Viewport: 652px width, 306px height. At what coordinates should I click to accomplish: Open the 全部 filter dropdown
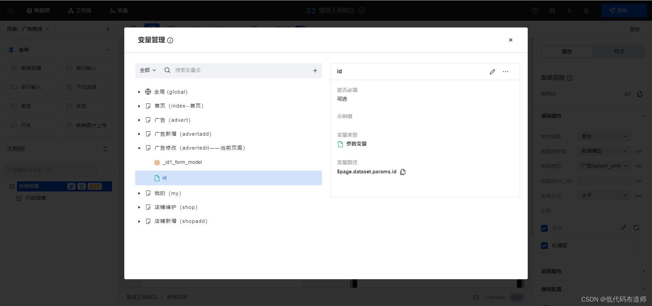(x=148, y=70)
